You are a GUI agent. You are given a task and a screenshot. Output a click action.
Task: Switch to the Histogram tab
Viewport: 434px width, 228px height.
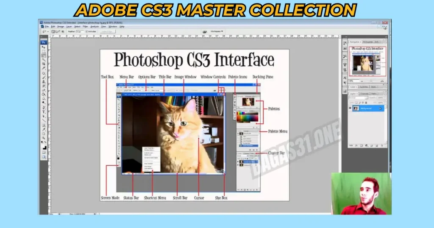tap(367, 42)
